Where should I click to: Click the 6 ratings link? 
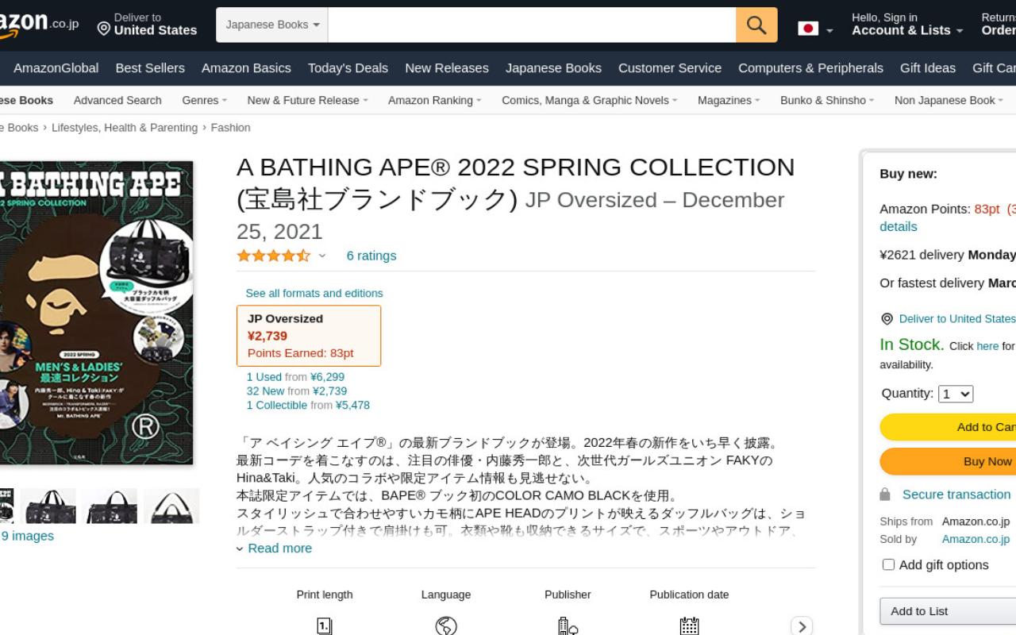tap(371, 256)
